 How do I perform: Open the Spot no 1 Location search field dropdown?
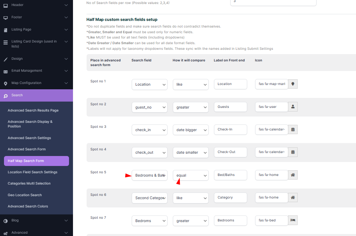[149, 85]
